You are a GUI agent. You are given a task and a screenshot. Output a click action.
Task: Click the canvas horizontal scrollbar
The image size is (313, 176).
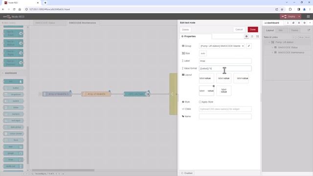coord(64,170)
